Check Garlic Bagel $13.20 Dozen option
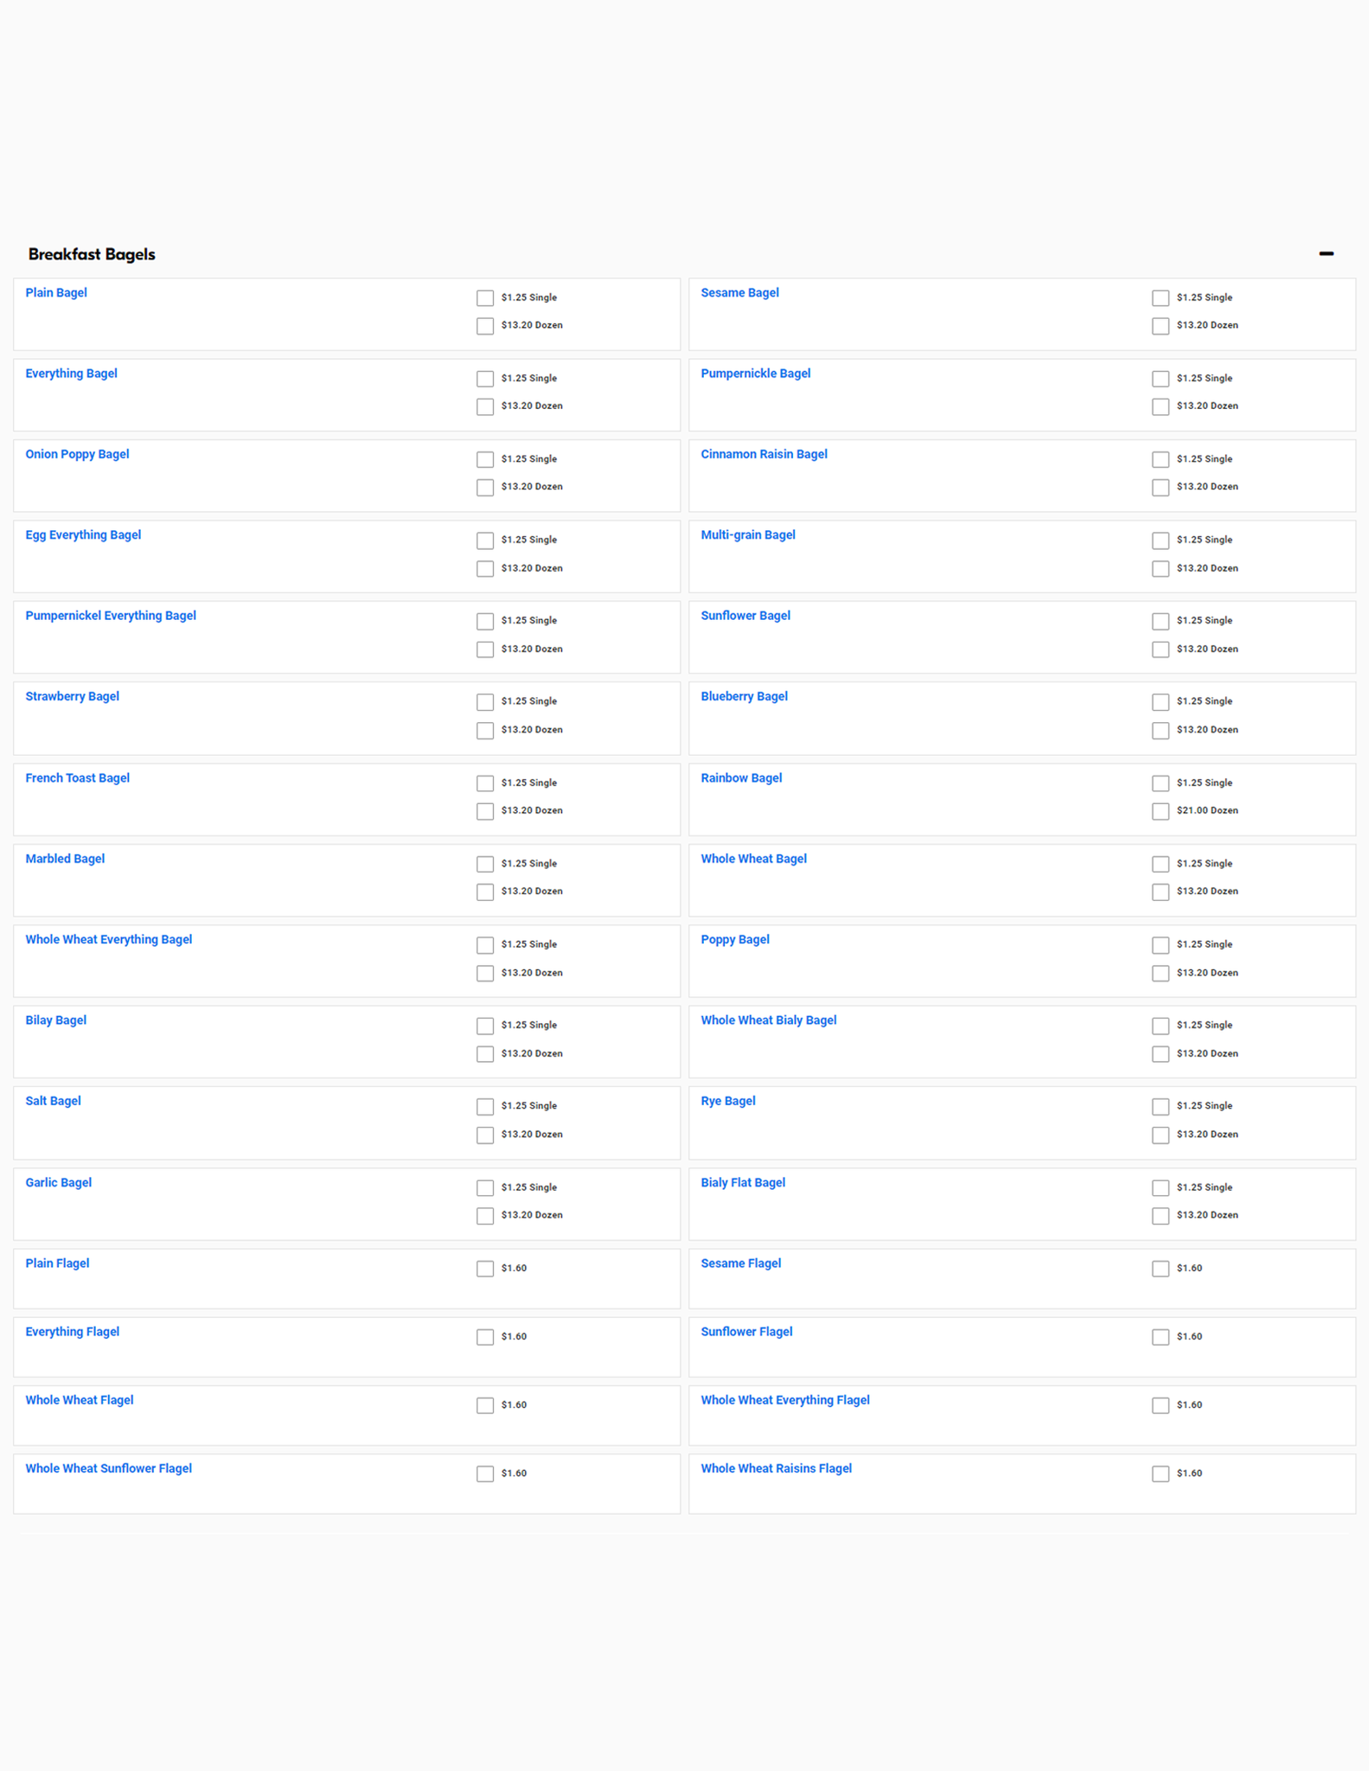 (485, 1216)
